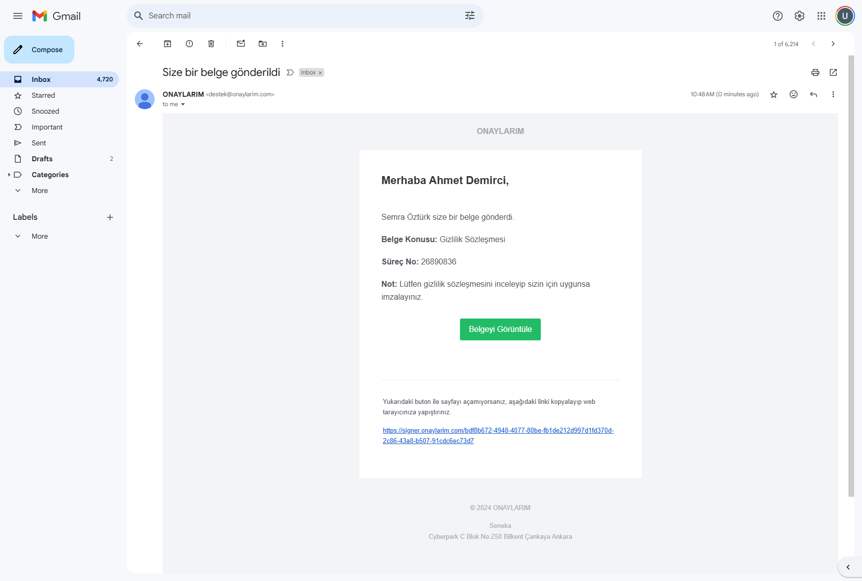Open the email in a new window
This screenshot has width=862, height=581.
[x=833, y=72]
